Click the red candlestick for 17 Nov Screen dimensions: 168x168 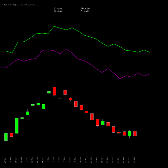pos(65,92)
